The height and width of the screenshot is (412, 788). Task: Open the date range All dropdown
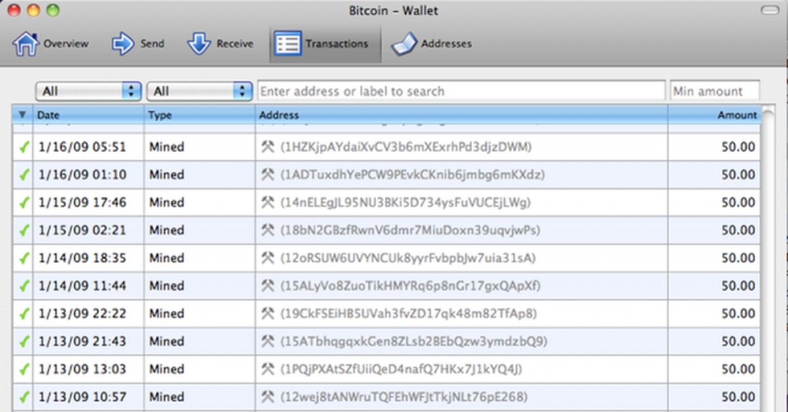[x=89, y=91]
